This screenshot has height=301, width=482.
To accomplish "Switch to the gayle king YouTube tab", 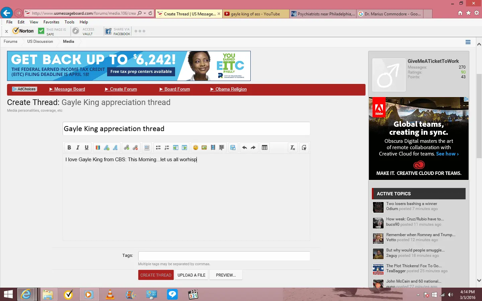I will (x=256, y=14).
